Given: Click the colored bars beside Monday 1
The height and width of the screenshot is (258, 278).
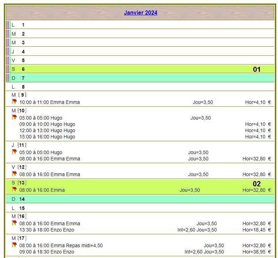Looking at the screenshot, I should (8, 25).
